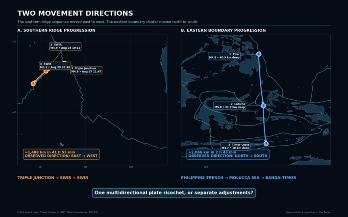
Task: Click blue marker 1 at Pilar
Action: point(259,54)
